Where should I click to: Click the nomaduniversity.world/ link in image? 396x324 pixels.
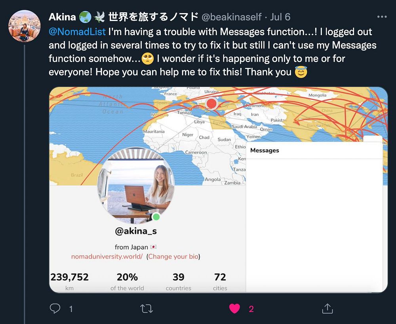coord(107,256)
